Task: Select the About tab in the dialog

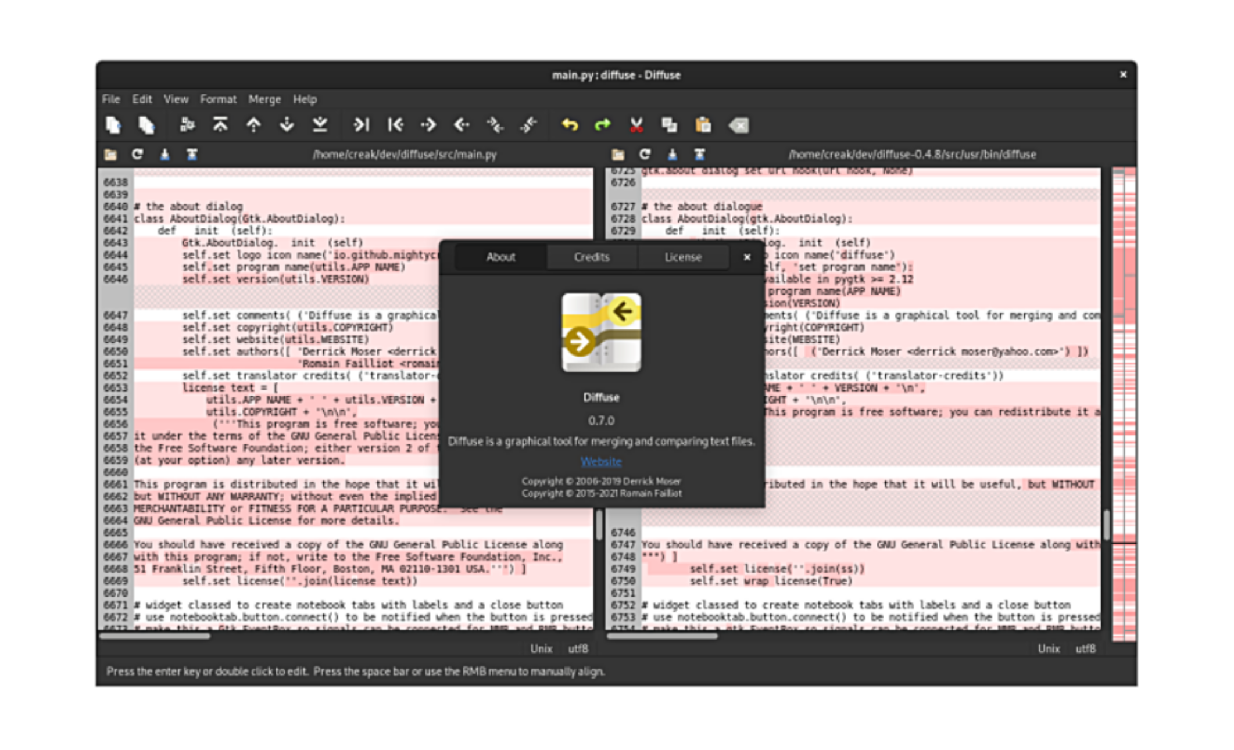Action: (500, 257)
